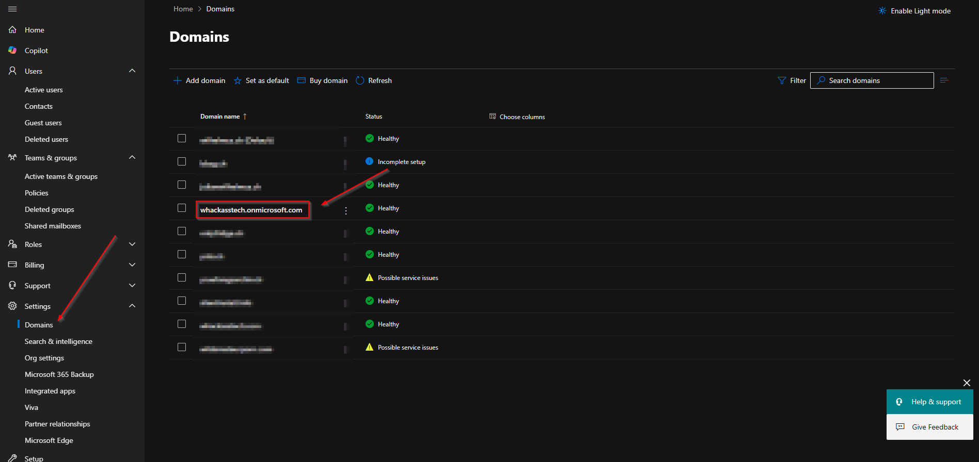Viewport: 979px width, 462px height.
Task: Select Domains in Settings menu
Action: click(39, 325)
